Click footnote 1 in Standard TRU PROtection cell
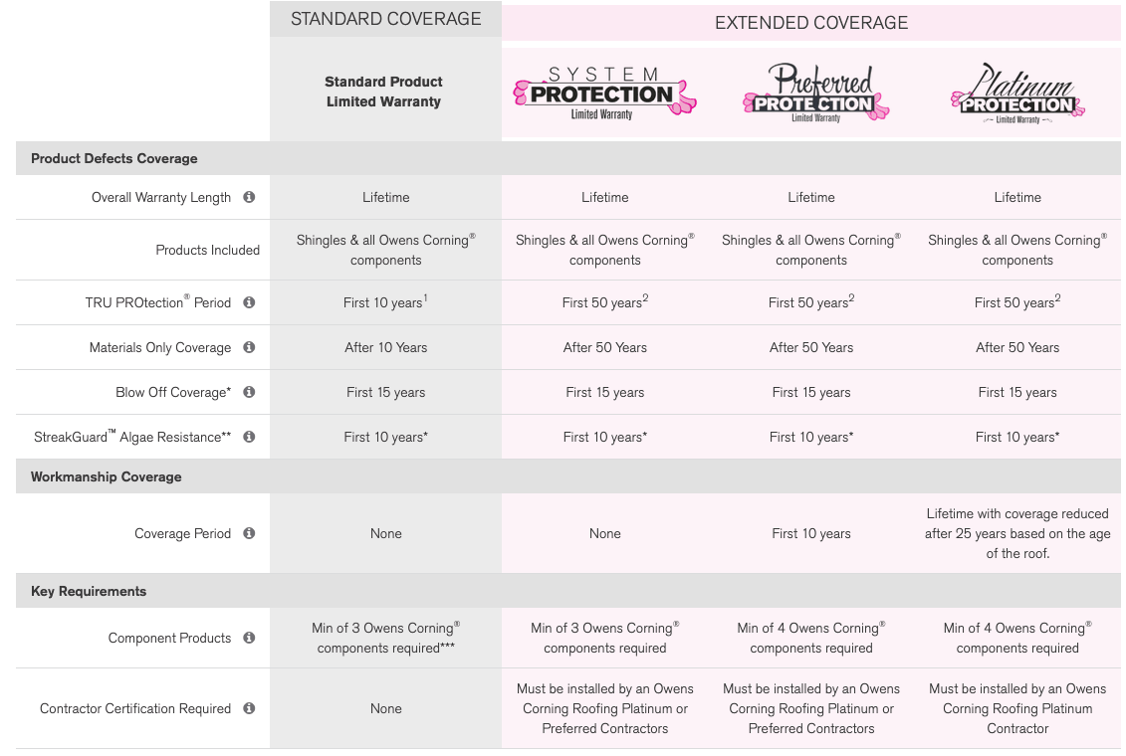1126x756 pixels. tap(425, 296)
